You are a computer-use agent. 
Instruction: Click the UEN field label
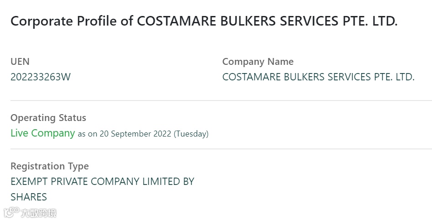pyautogui.click(x=20, y=62)
